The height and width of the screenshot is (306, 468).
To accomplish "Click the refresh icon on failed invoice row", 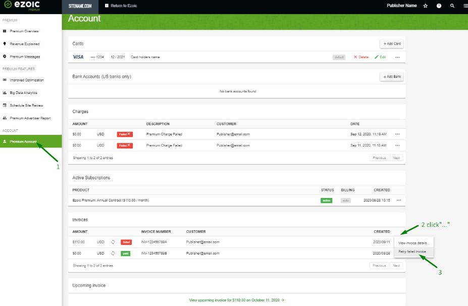I will [113, 242].
